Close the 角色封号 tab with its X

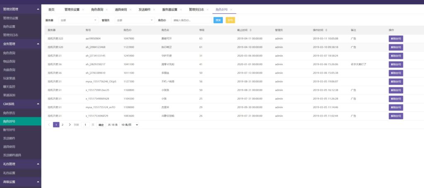pos(231,9)
